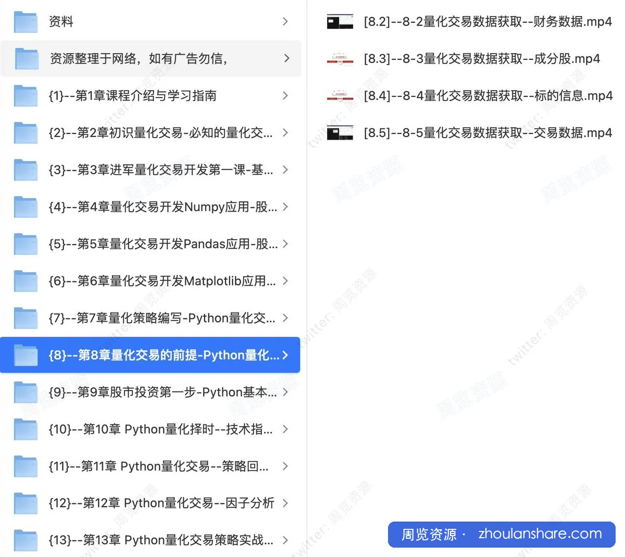Click video thumbnail of [8.3] 成分股.mp4
Viewport: 625px width, 557px height.
point(340,59)
